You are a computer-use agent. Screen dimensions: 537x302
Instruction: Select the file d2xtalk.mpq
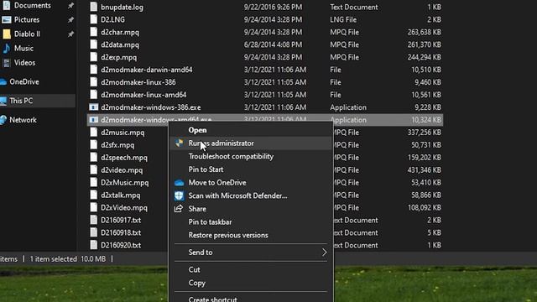(x=121, y=195)
